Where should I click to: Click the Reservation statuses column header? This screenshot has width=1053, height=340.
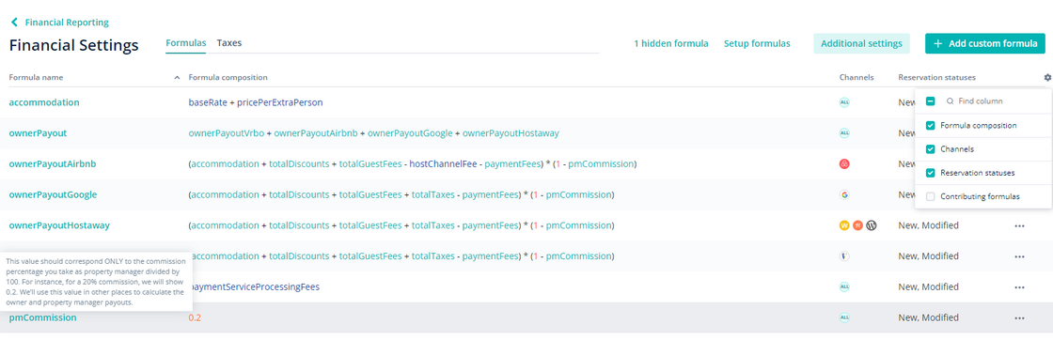coord(936,78)
